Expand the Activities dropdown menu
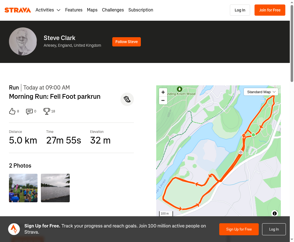 [x=48, y=10]
